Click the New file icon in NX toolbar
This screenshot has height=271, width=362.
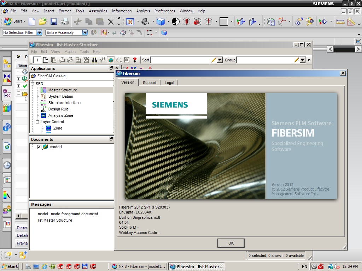[32, 22]
